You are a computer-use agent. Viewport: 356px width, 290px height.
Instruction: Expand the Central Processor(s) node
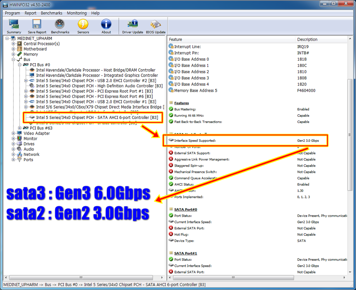coord(14,43)
